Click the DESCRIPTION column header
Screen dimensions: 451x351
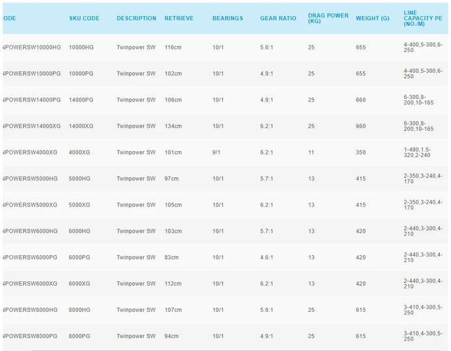tap(136, 18)
